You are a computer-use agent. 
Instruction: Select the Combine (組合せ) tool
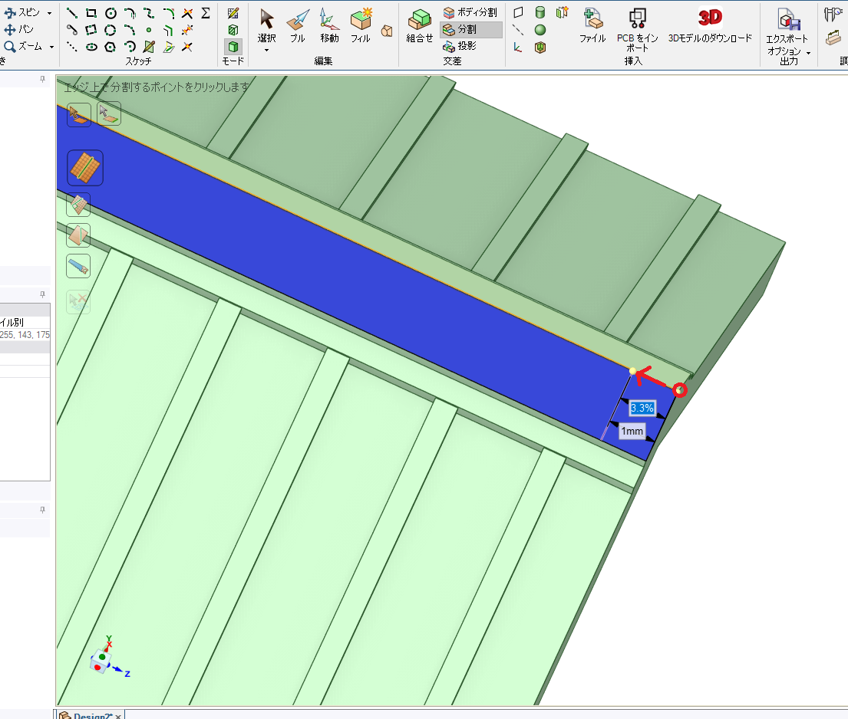pyautogui.click(x=419, y=25)
